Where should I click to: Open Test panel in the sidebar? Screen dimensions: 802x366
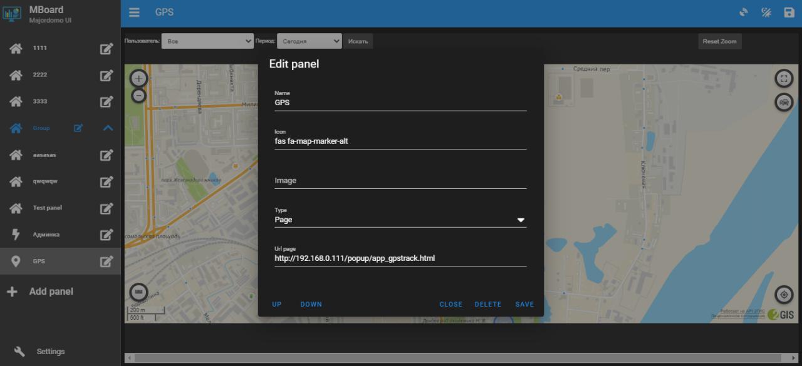[x=48, y=208]
